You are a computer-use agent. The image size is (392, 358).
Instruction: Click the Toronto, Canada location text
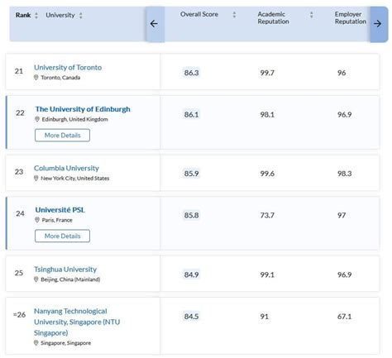[60, 78]
